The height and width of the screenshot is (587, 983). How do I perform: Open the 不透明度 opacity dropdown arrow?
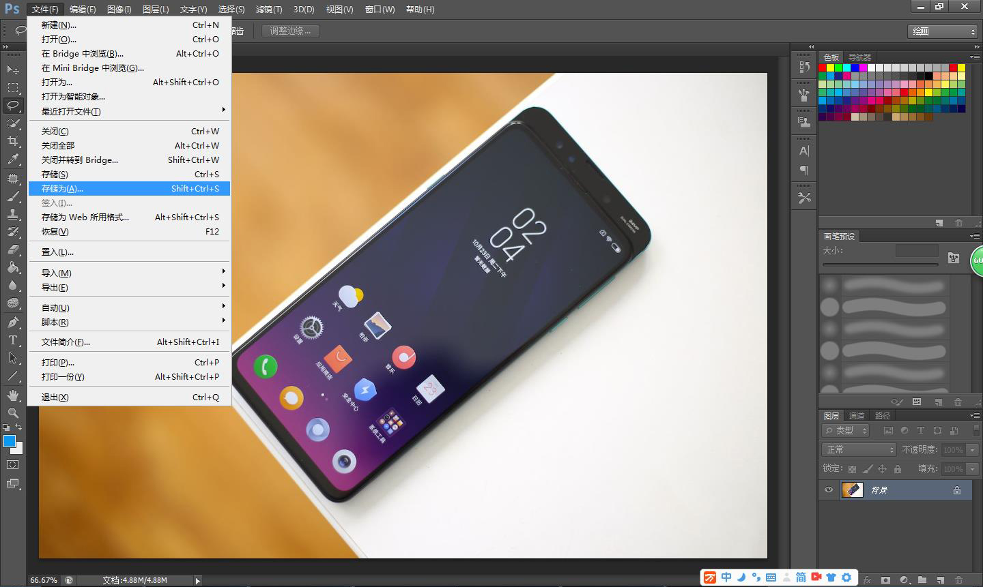973,450
